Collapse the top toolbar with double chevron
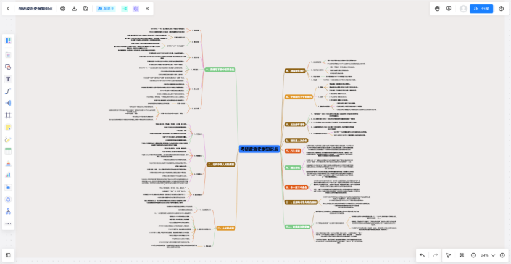The image size is (511, 264). [147, 9]
